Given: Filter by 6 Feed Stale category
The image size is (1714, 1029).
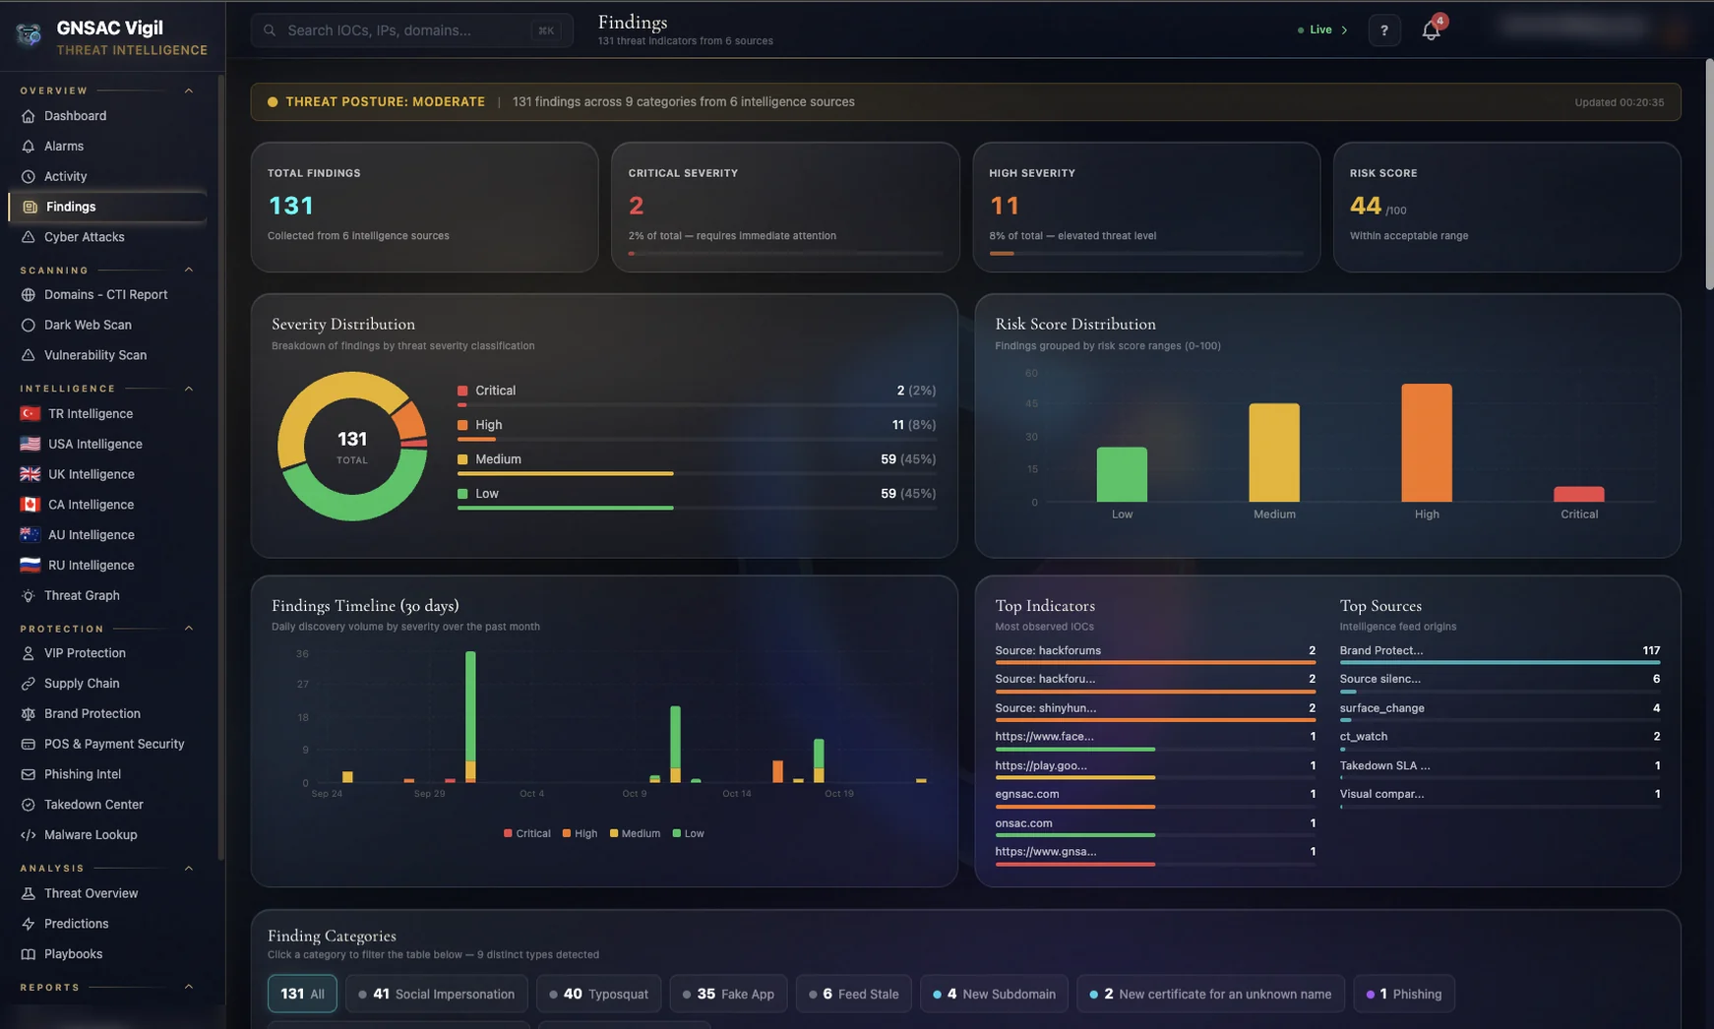Looking at the screenshot, I should (x=853, y=994).
